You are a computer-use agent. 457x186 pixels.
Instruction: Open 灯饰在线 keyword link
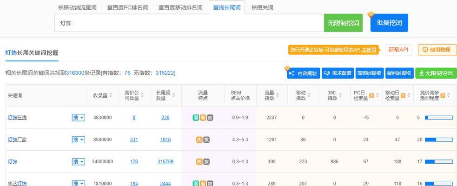[17, 118]
